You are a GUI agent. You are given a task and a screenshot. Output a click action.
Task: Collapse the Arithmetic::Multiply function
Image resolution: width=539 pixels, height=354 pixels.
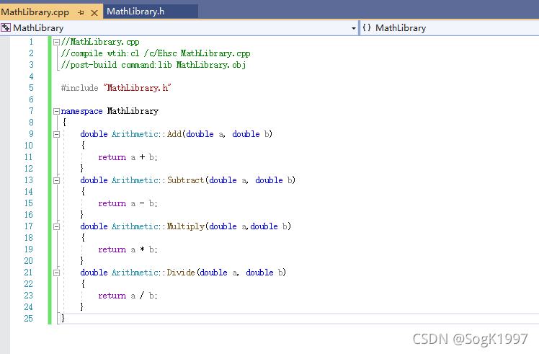click(56, 226)
